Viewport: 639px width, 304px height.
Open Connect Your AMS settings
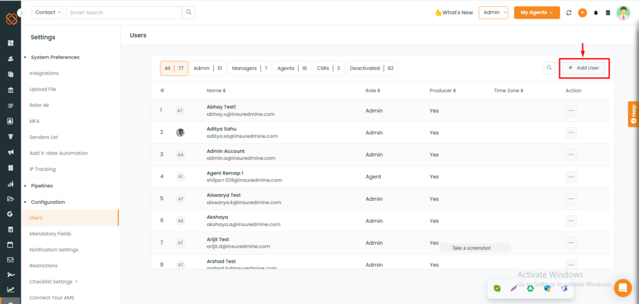52,298
